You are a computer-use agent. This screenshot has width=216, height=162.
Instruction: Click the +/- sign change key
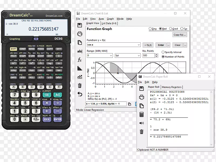pyautogui.click(x=36, y=119)
